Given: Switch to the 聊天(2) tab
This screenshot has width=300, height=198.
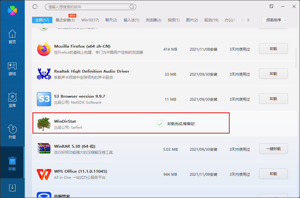Looking at the screenshot, I should coord(111,20).
